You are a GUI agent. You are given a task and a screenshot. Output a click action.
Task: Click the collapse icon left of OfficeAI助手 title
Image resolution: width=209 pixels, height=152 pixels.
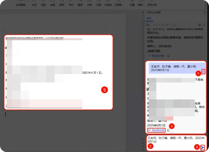tap(143, 12)
